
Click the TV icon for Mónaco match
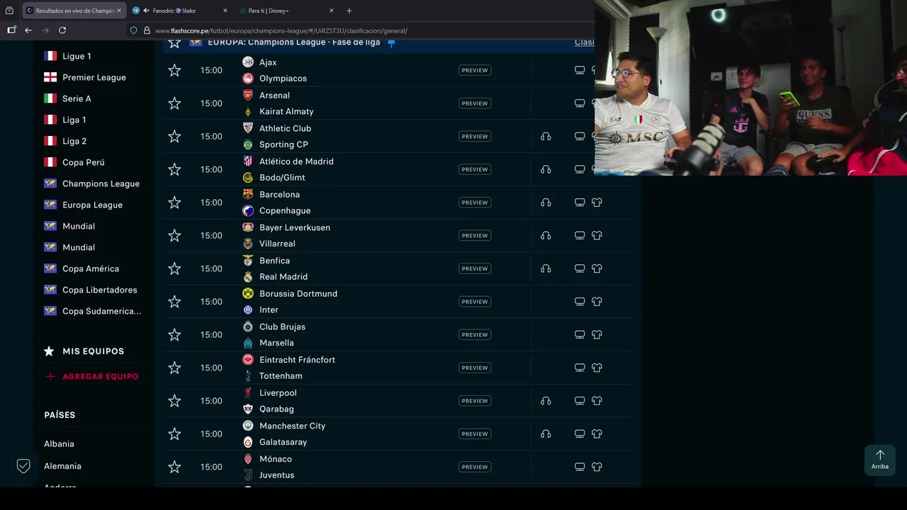[x=580, y=467]
